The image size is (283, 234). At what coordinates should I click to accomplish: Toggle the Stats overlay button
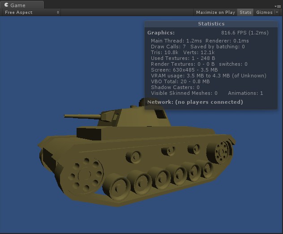point(245,13)
